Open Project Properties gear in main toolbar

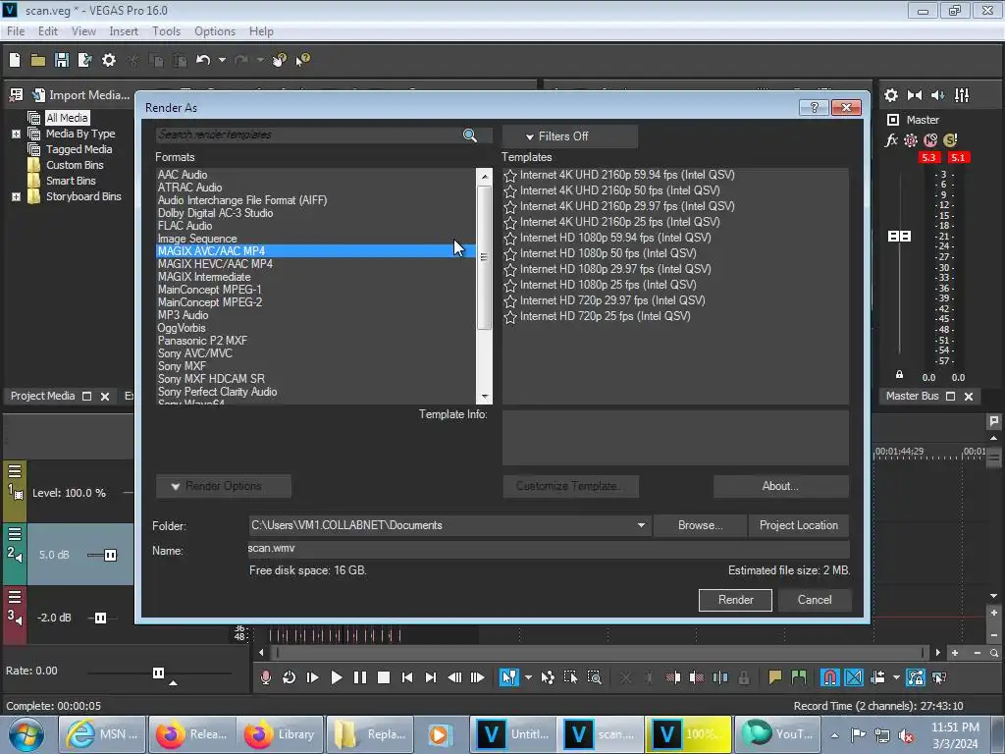coord(109,60)
